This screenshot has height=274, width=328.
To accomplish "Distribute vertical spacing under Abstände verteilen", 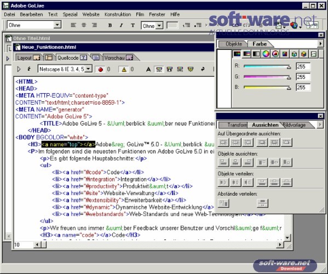I will (262, 203).
